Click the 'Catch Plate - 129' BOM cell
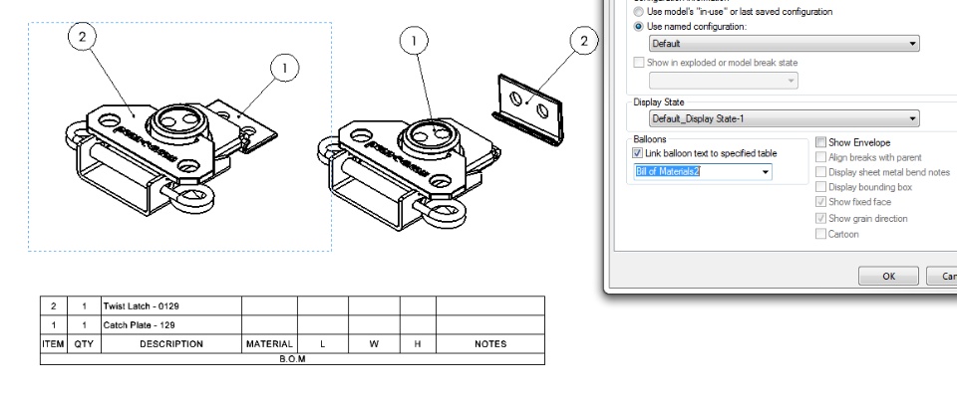Image resolution: width=957 pixels, height=399 pixels. point(170,324)
